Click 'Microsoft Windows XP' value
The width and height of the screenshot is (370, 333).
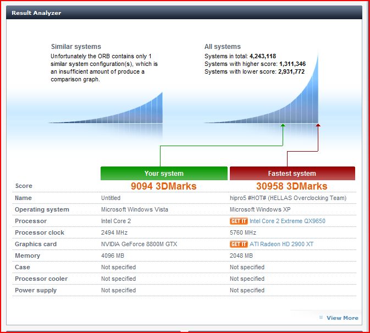(260, 209)
